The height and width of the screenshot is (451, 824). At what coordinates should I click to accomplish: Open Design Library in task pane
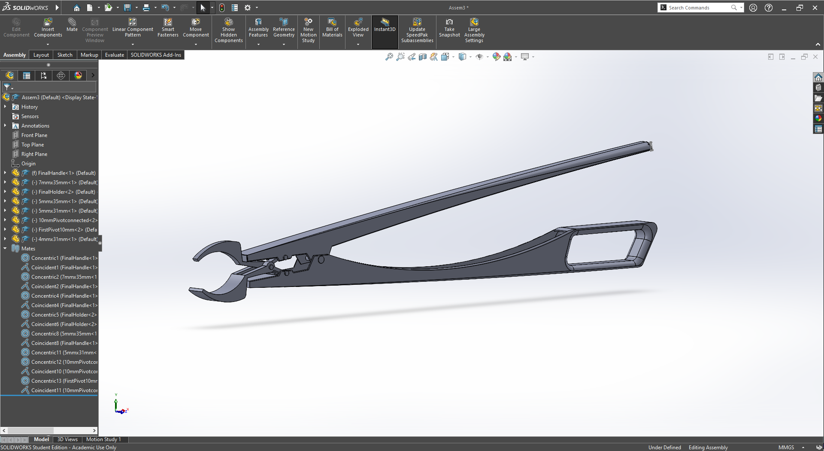(x=818, y=88)
